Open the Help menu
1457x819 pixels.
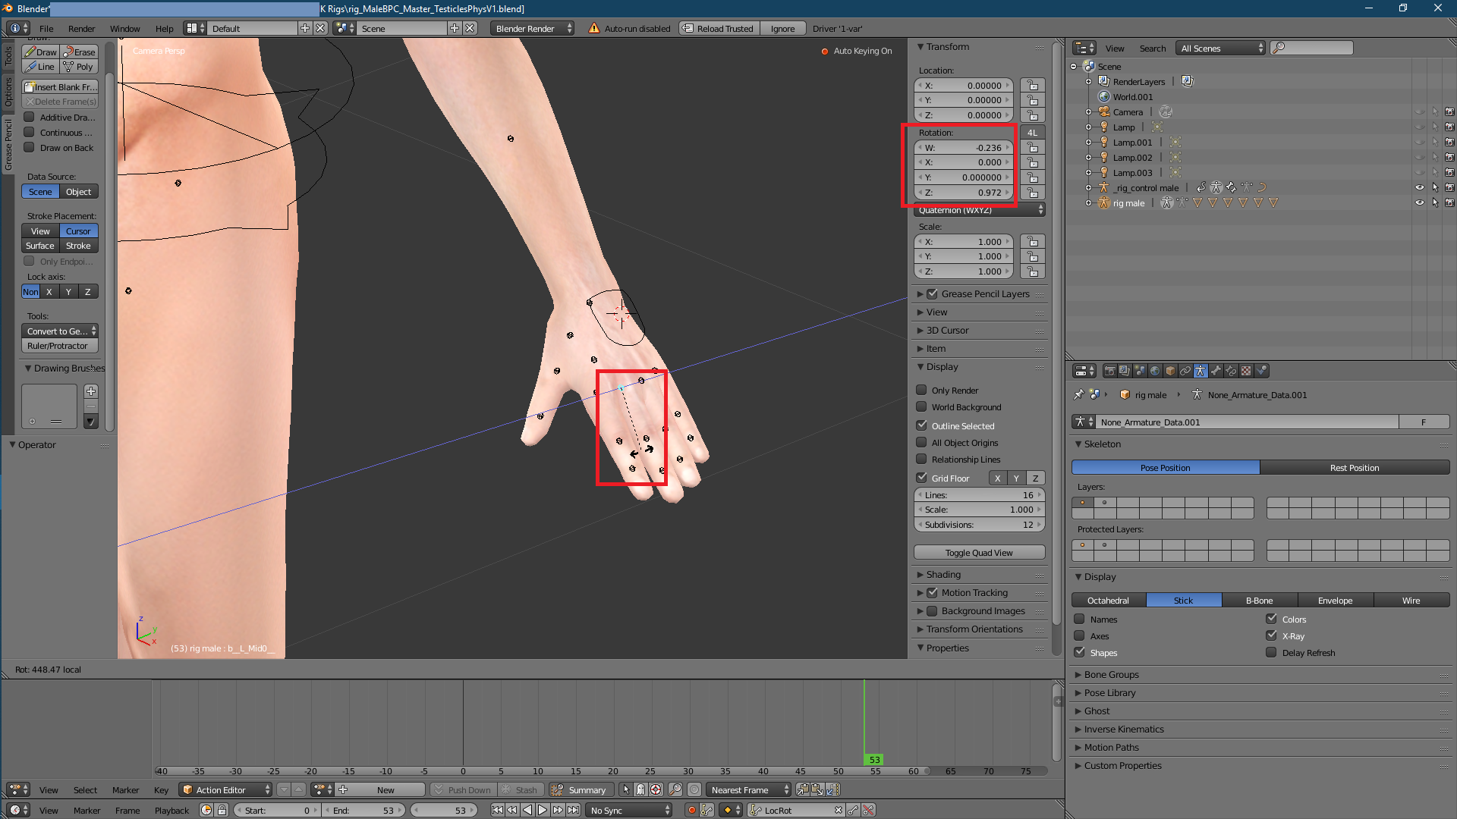[164, 28]
